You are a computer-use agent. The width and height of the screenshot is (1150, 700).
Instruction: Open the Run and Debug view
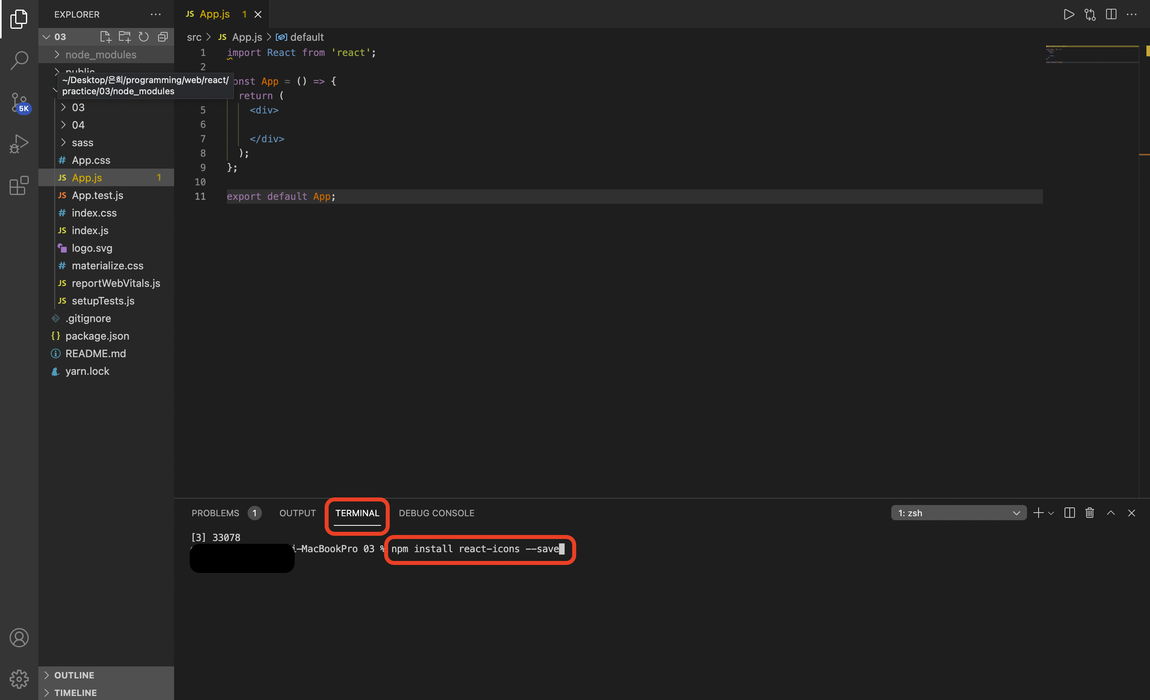tap(19, 144)
